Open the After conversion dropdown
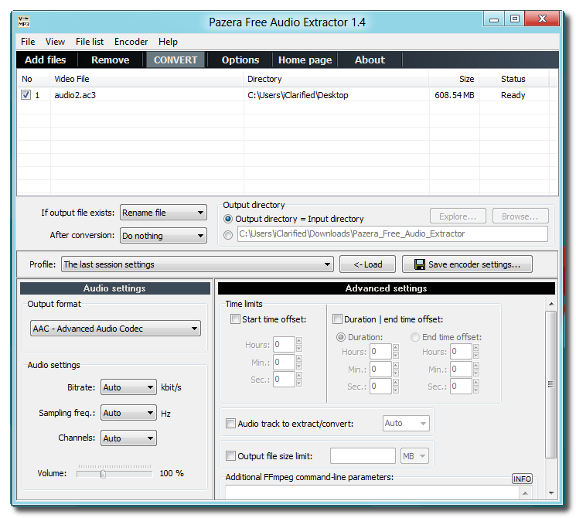This screenshot has height=518, width=576. (163, 236)
